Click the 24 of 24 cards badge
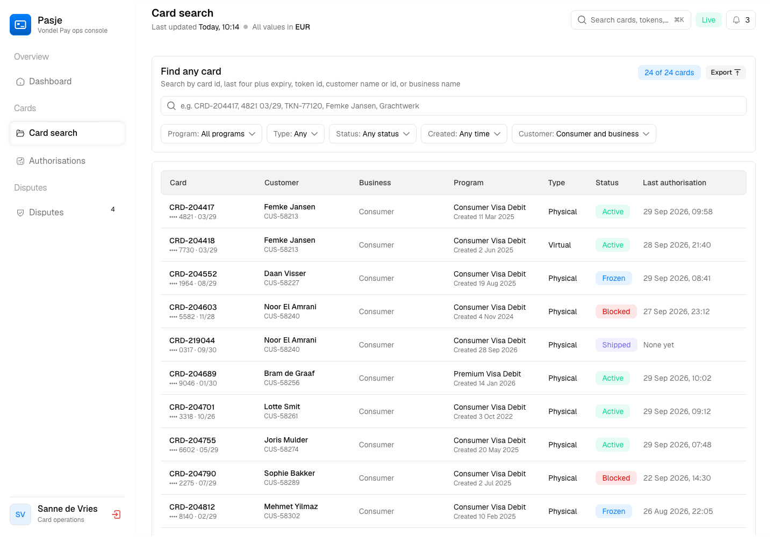This screenshot has height=537, width=774. (669, 72)
